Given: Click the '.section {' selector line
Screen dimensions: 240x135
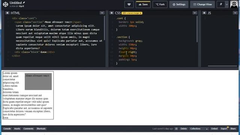Looking at the screenshot, I should point(123,37).
